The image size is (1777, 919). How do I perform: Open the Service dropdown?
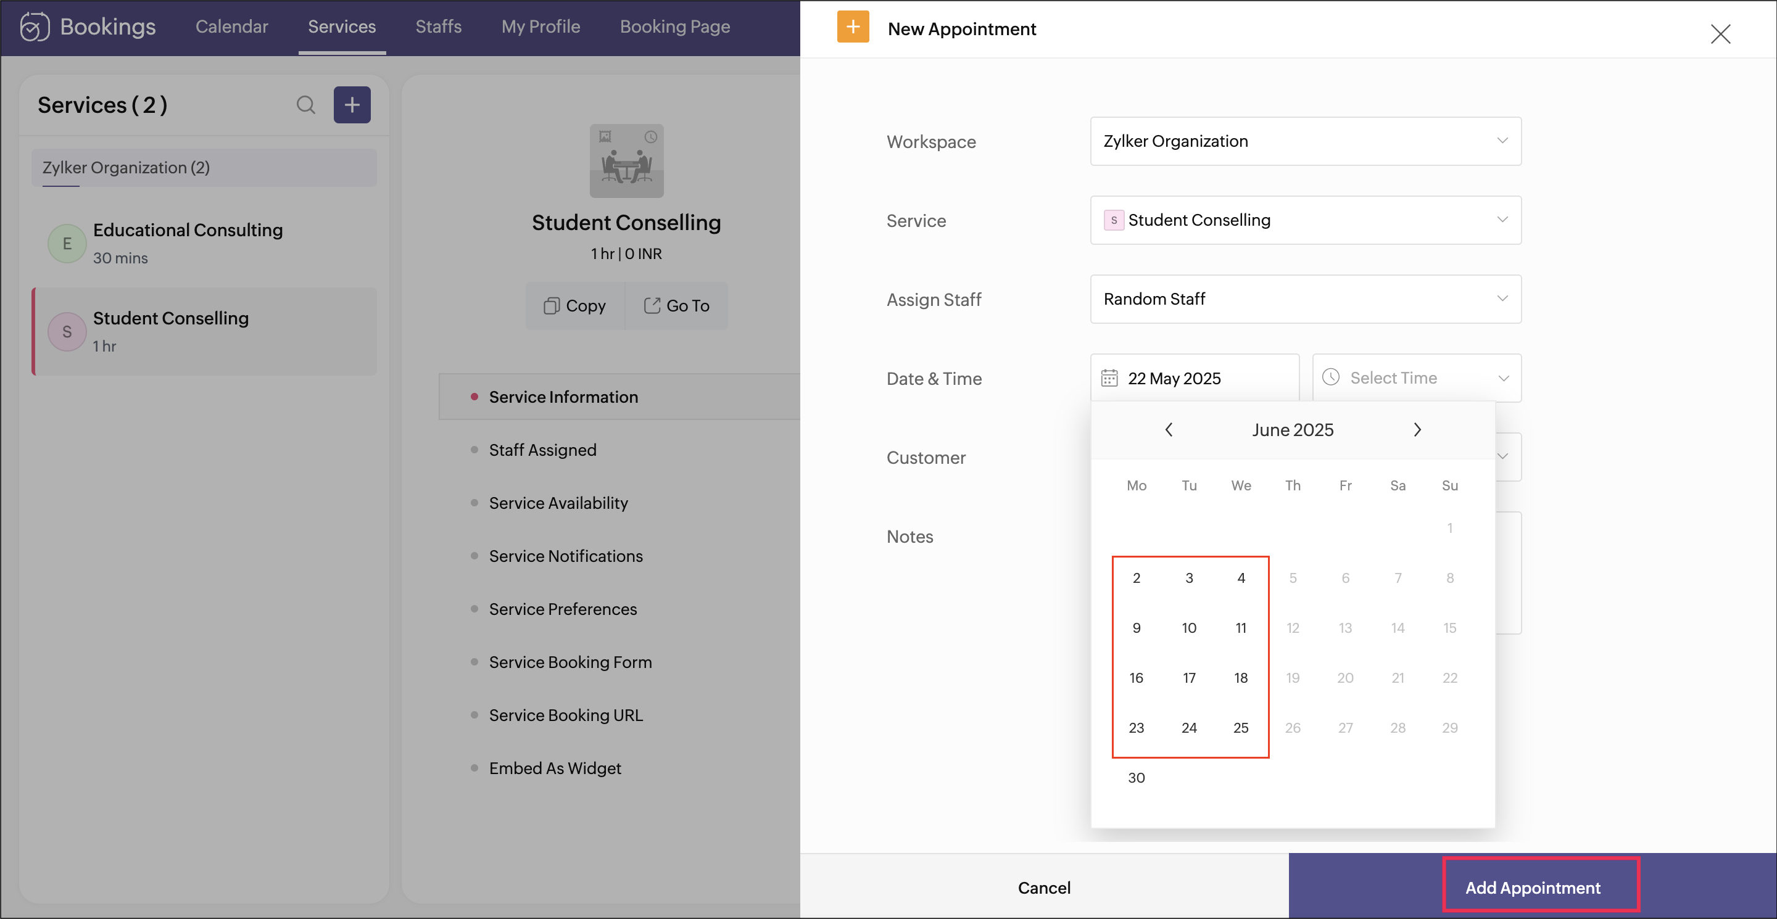[1305, 220]
